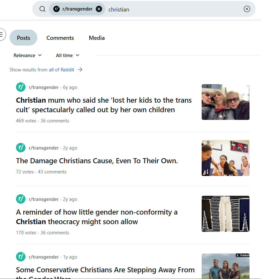Image resolution: width=261 pixels, height=279 pixels.
Task: Open the basketball players thumbnail
Action: point(225,158)
